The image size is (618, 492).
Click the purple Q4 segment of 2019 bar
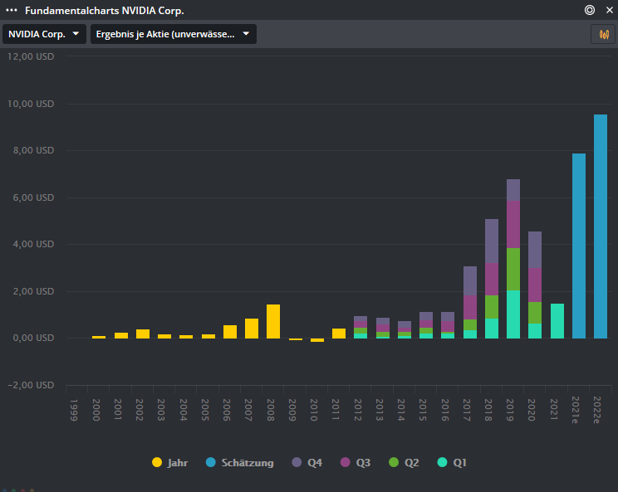coord(513,190)
